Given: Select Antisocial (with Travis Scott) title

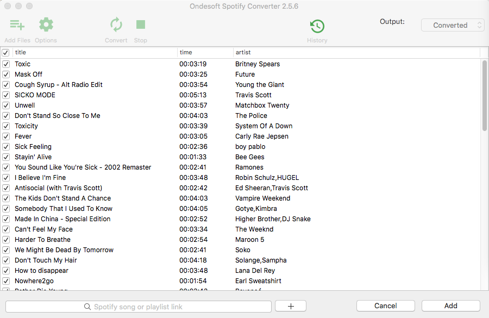Looking at the screenshot, I should click(x=58, y=188).
